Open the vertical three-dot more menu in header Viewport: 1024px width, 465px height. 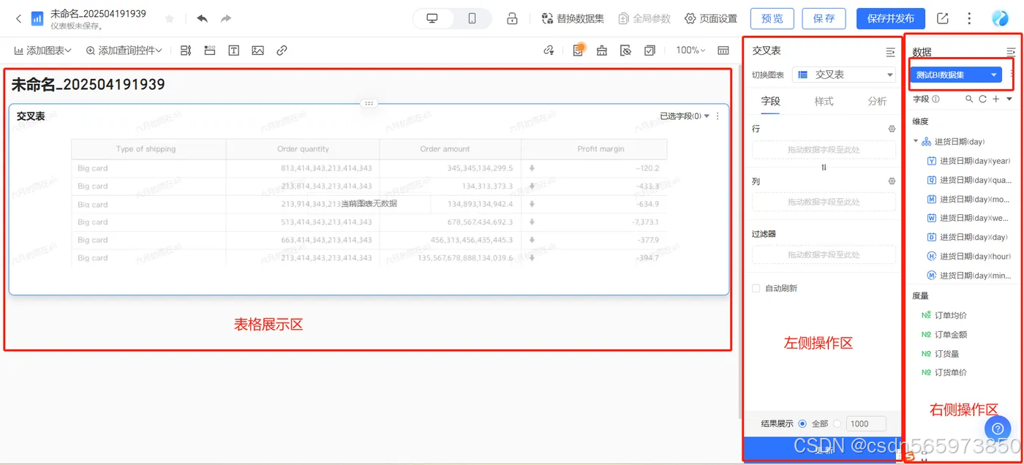click(969, 18)
